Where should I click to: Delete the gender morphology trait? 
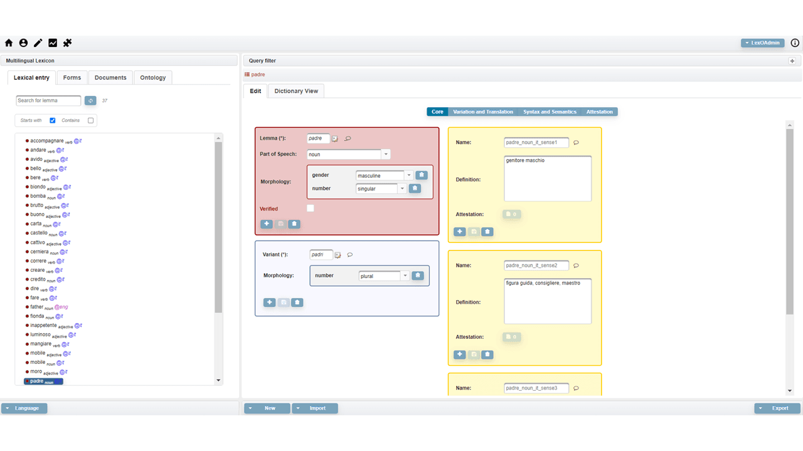pos(422,175)
